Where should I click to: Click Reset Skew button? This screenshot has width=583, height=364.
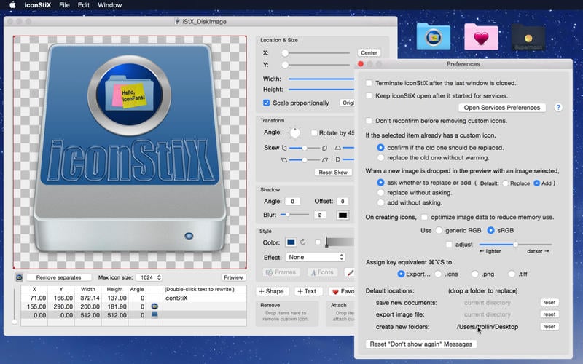coord(333,173)
